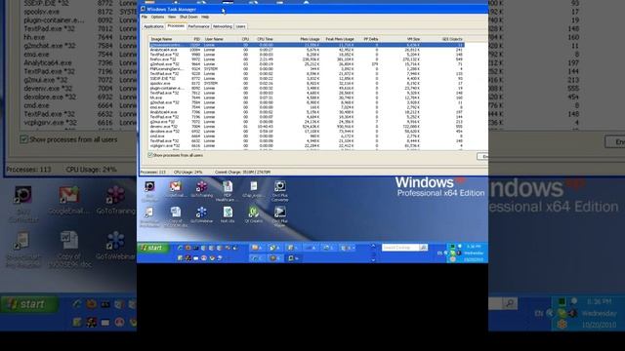Switch to the Networking tab
625x351 pixels.
[x=223, y=26]
